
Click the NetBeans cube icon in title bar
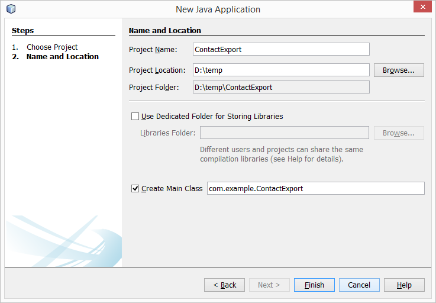point(11,9)
